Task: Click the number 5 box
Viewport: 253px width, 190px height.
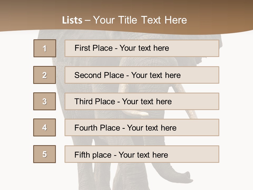Action: [x=45, y=154]
